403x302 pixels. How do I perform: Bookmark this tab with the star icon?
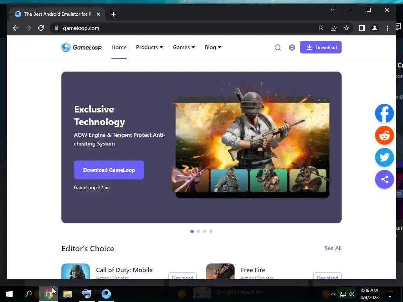coord(346,28)
